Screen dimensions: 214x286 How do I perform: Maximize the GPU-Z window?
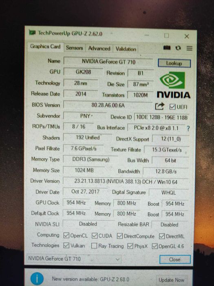tap(166, 36)
